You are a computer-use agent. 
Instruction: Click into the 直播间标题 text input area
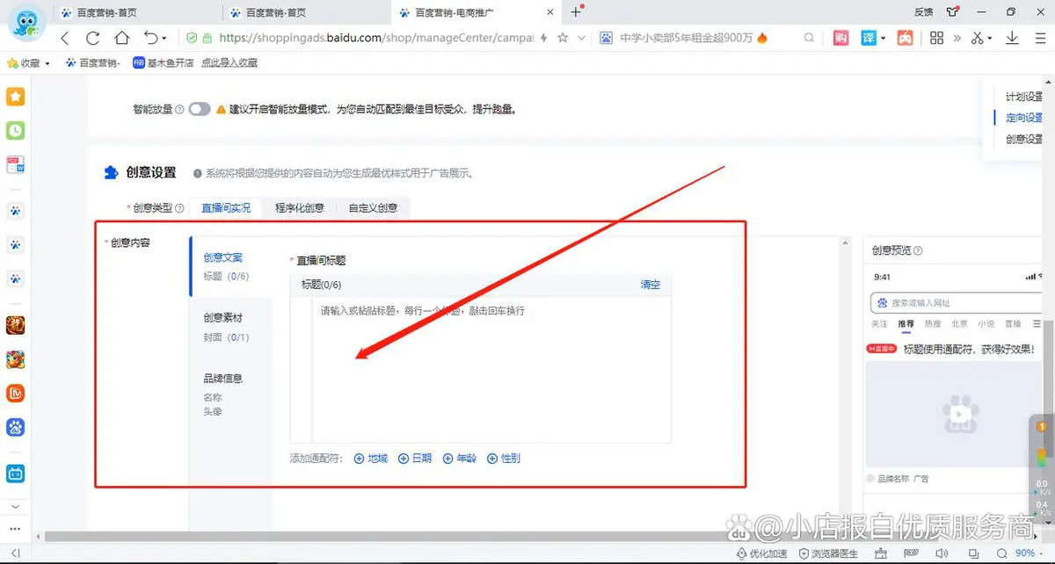coord(491,369)
